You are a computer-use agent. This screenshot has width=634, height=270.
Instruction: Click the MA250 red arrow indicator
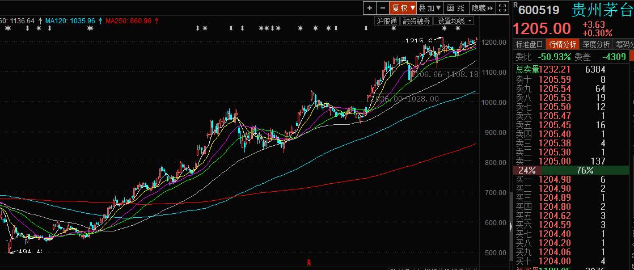click(156, 21)
